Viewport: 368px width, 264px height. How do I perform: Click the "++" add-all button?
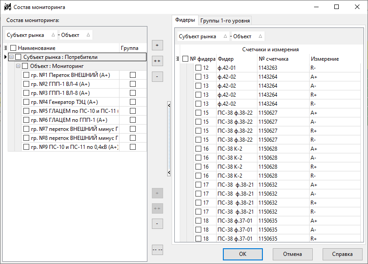click(157, 61)
